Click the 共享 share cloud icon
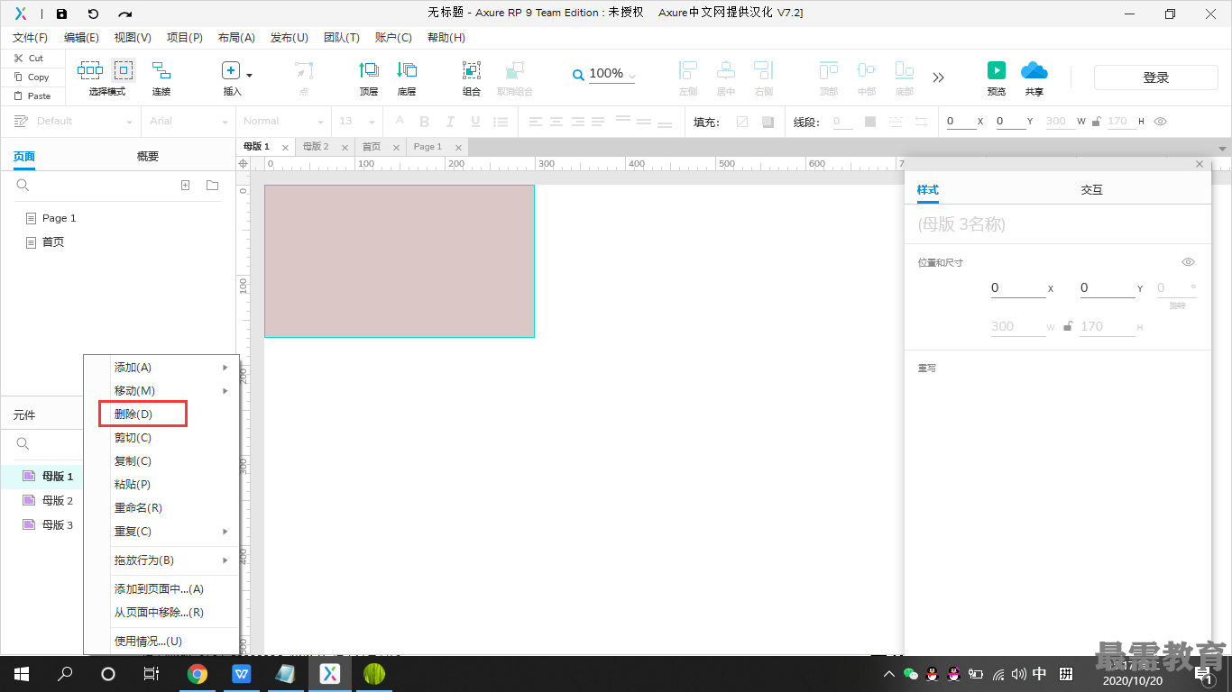This screenshot has width=1232, height=692. point(1034,70)
